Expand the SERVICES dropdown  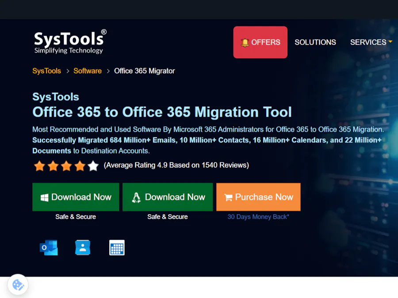tap(371, 42)
